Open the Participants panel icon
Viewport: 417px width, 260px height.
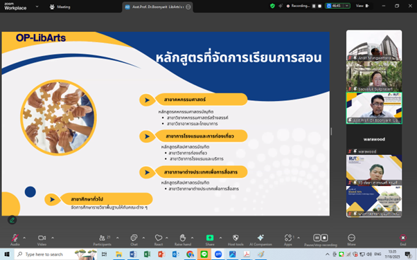[x=102, y=238]
